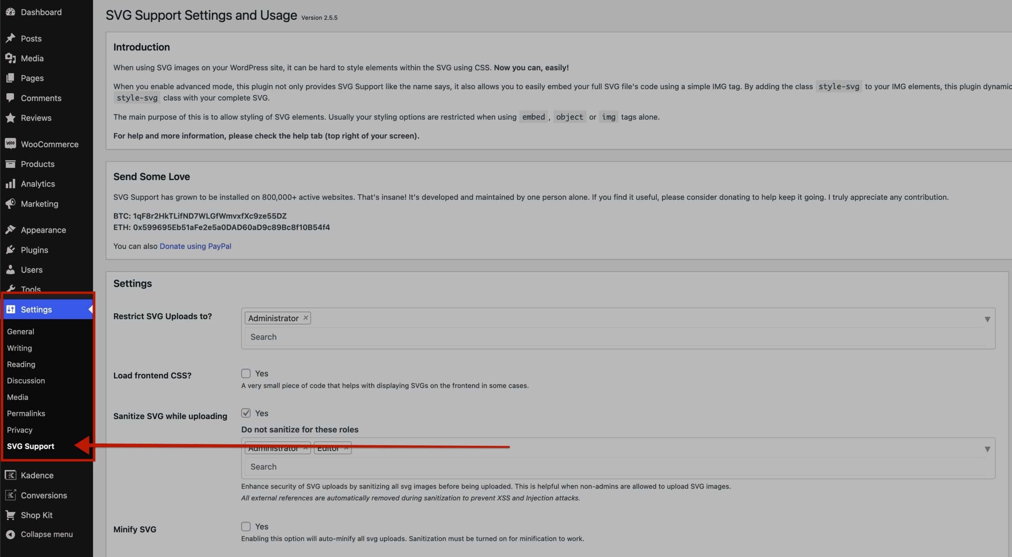
Task: Click the Settings sliders icon
Action: tap(11, 309)
